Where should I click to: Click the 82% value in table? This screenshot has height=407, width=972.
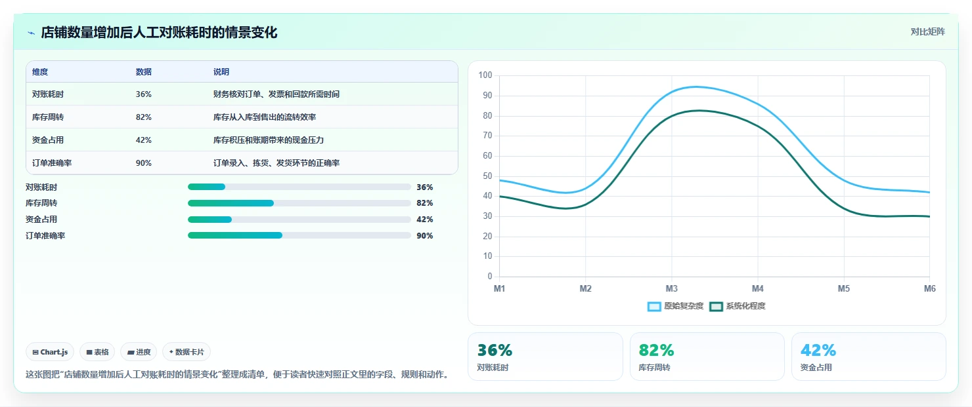(144, 117)
